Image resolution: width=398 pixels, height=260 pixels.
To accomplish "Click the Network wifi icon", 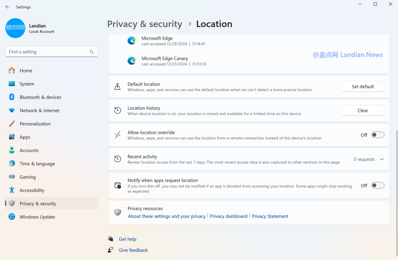I will click(12, 110).
